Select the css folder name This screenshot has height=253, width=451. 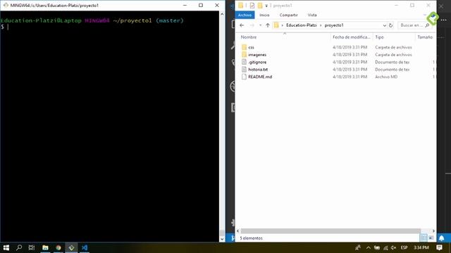click(251, 47)
